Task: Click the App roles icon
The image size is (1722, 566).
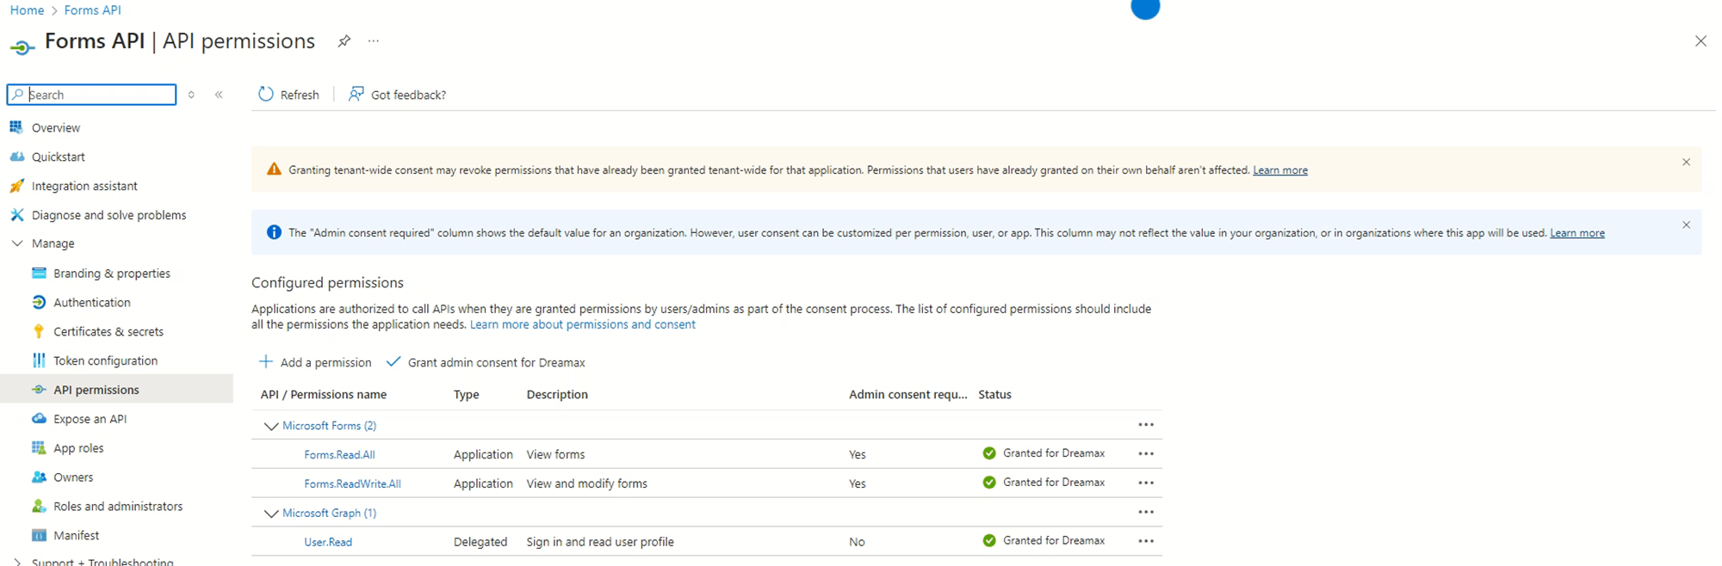Action: click(39, 448)
